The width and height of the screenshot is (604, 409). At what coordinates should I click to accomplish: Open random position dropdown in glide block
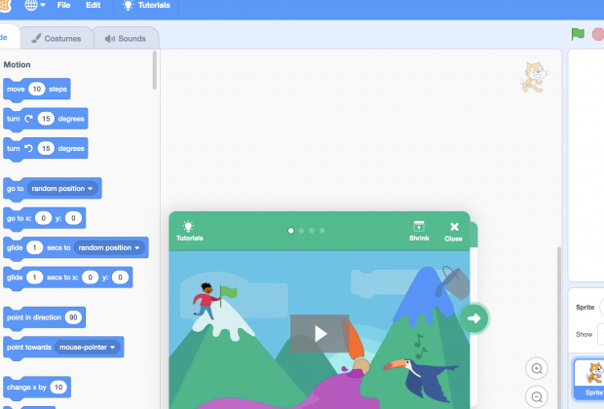[x=109, y=247]
